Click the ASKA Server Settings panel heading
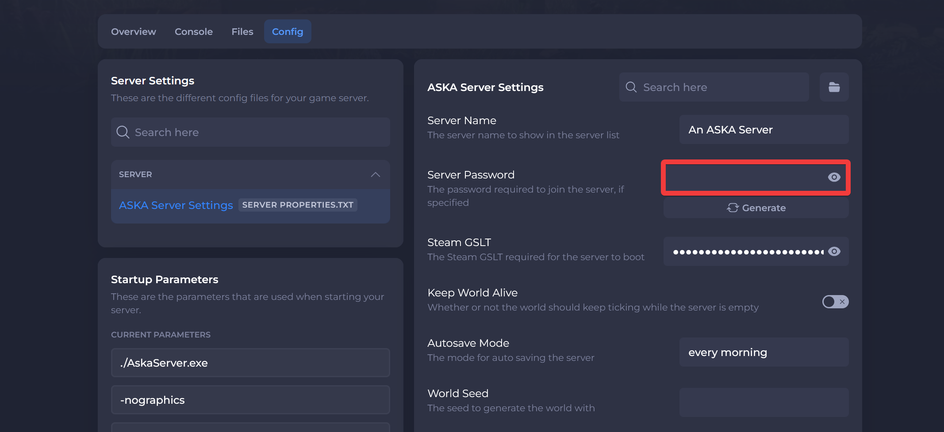Screen dimensions: 944x432 tap(485, 87)
